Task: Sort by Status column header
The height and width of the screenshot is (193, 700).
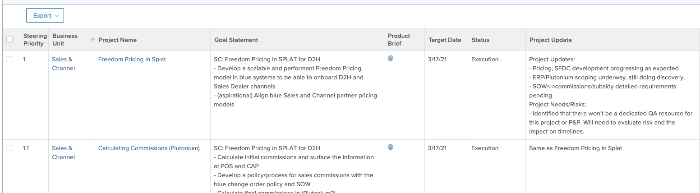Action: point(480,40)
